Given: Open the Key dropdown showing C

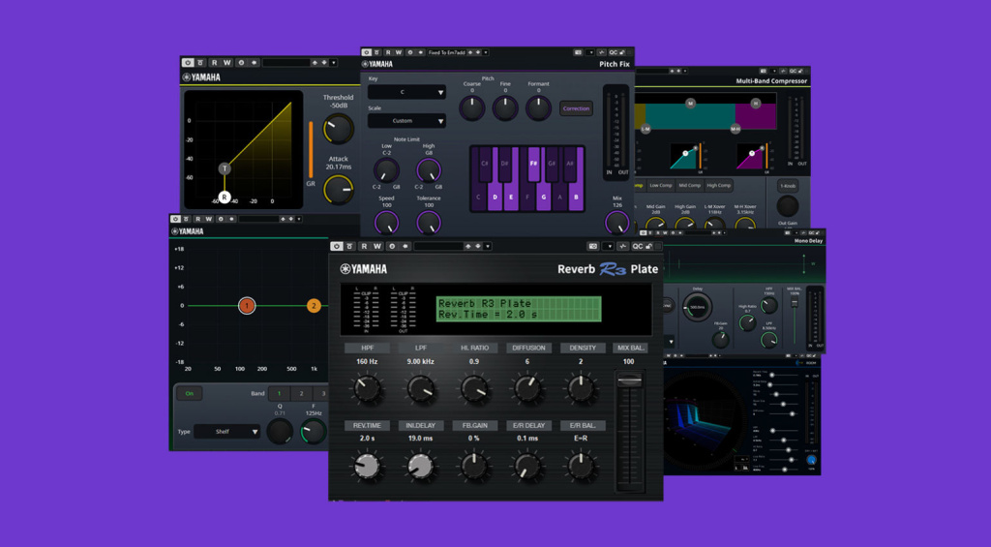Looking at the screenshot, I should [406, 92].
